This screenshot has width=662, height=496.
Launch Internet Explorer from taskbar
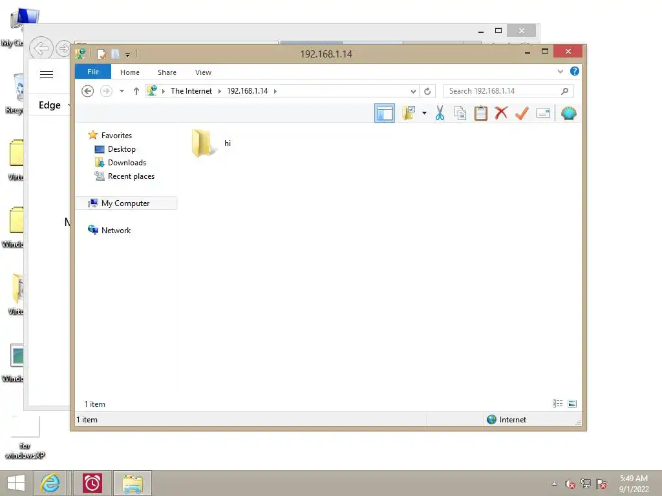pos(50,483)
